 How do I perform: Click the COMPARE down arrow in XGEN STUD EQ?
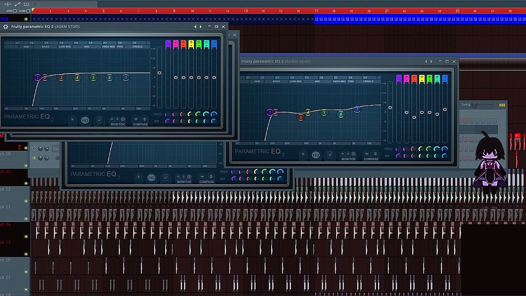point(136,119)
